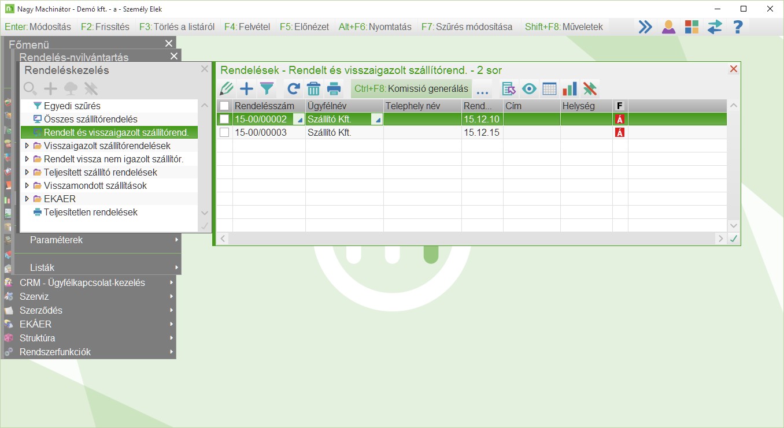Click the double chevron icon in top toolbar
This screenshot has height=428, width=784.
point(645,27)
